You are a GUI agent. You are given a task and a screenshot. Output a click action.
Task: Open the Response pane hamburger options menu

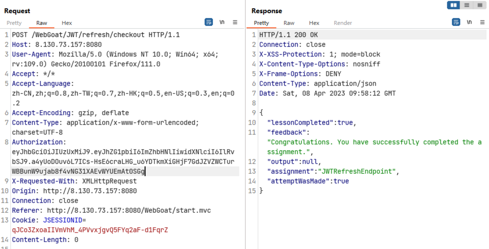(482, 22)
